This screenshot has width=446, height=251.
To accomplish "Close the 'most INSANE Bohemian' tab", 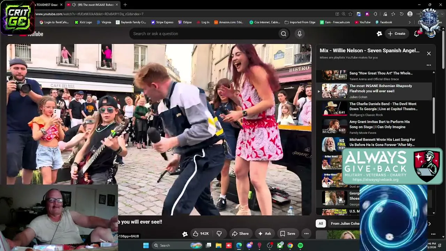I will point(117,5).
